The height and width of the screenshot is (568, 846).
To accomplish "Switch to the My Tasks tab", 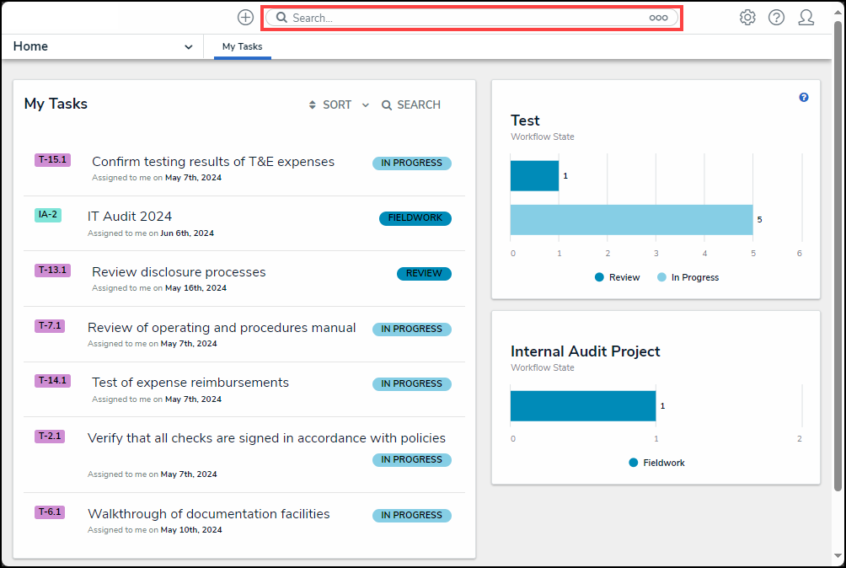I will [242, 47].
